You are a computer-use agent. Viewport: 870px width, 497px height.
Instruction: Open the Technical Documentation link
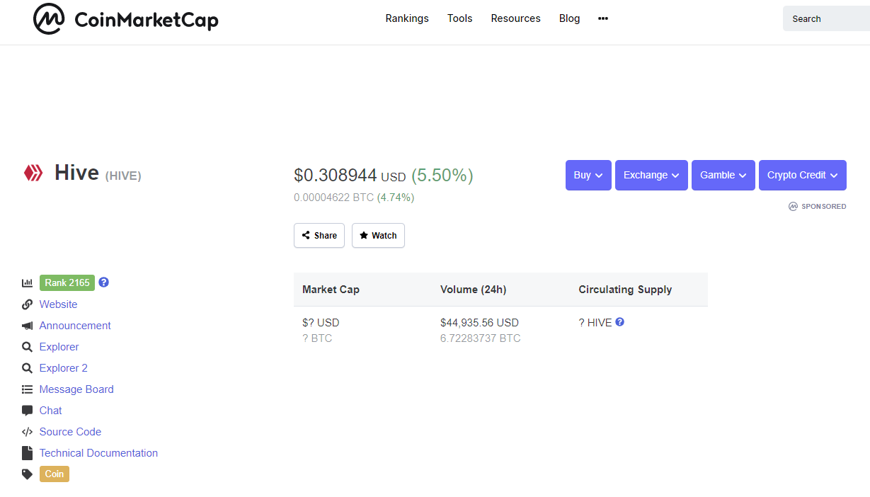point(98,453)
